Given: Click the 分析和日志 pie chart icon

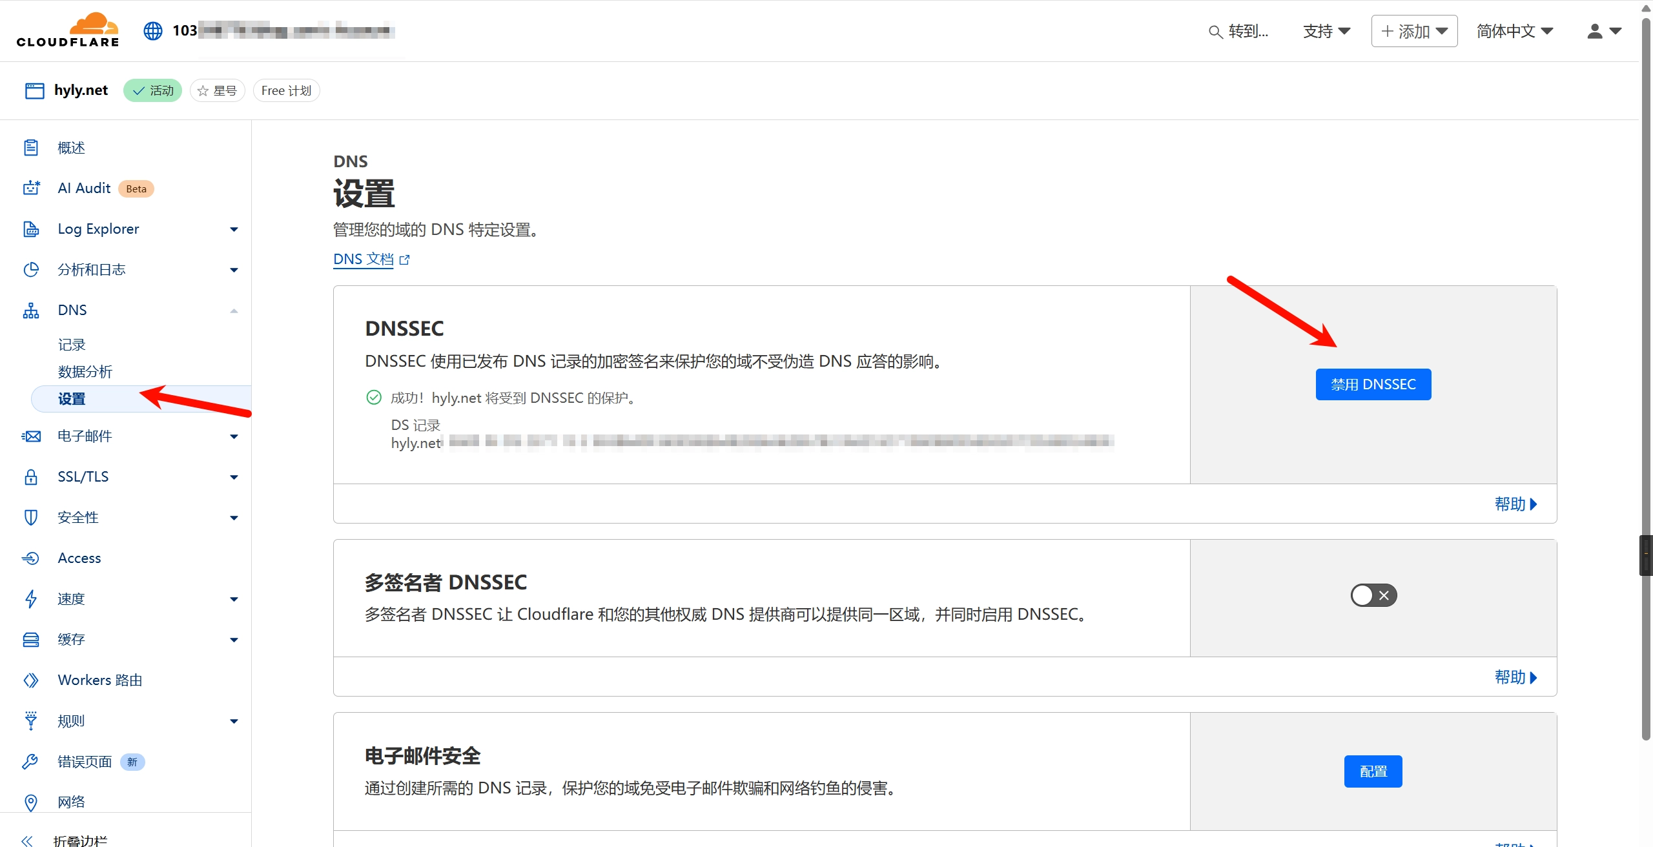Looking at the screenshot, I should 31,269.
